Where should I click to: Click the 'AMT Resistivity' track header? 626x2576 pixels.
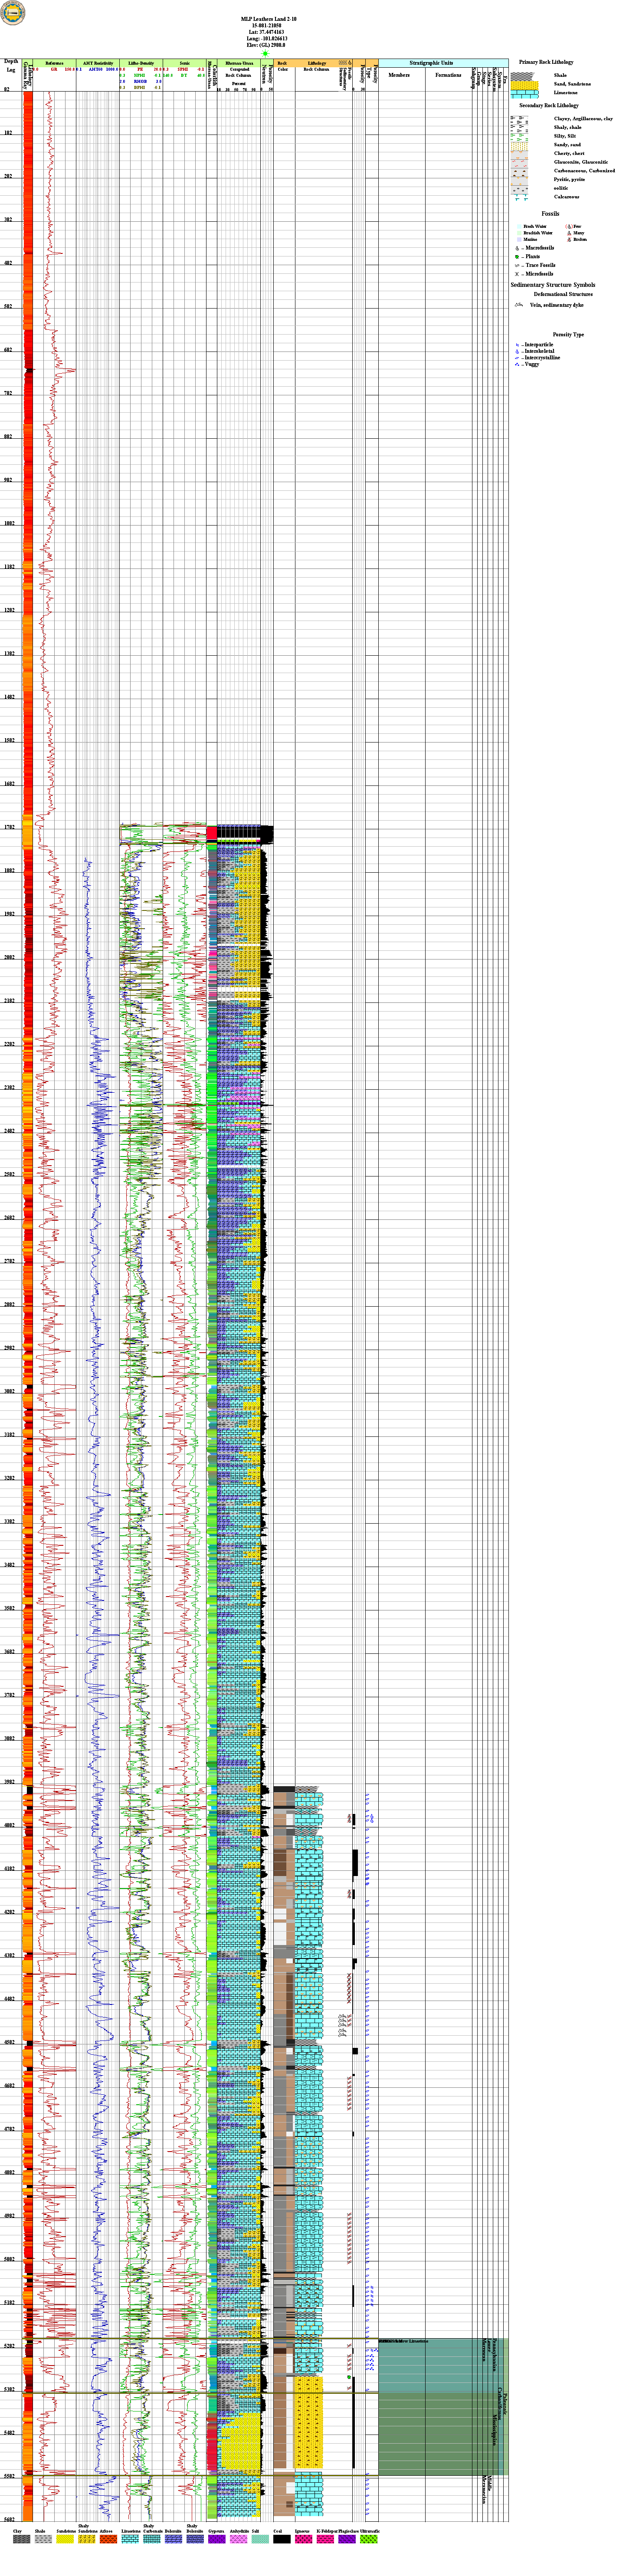[x=98, y=63]
